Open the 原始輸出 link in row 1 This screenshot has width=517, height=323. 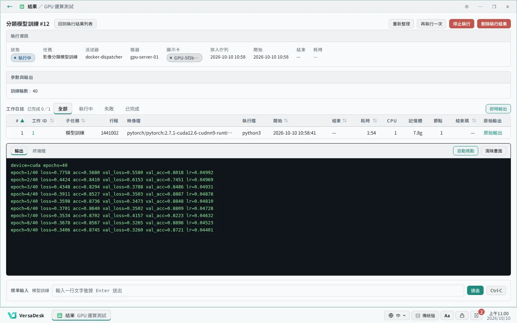[x=493, y=133]
